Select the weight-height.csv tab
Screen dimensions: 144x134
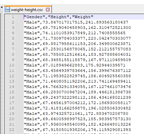[28, 9]
